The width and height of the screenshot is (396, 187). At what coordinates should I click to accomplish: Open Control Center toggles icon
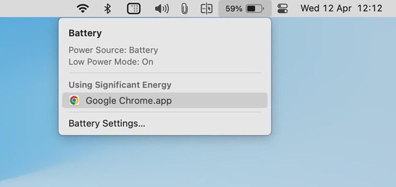282,9
